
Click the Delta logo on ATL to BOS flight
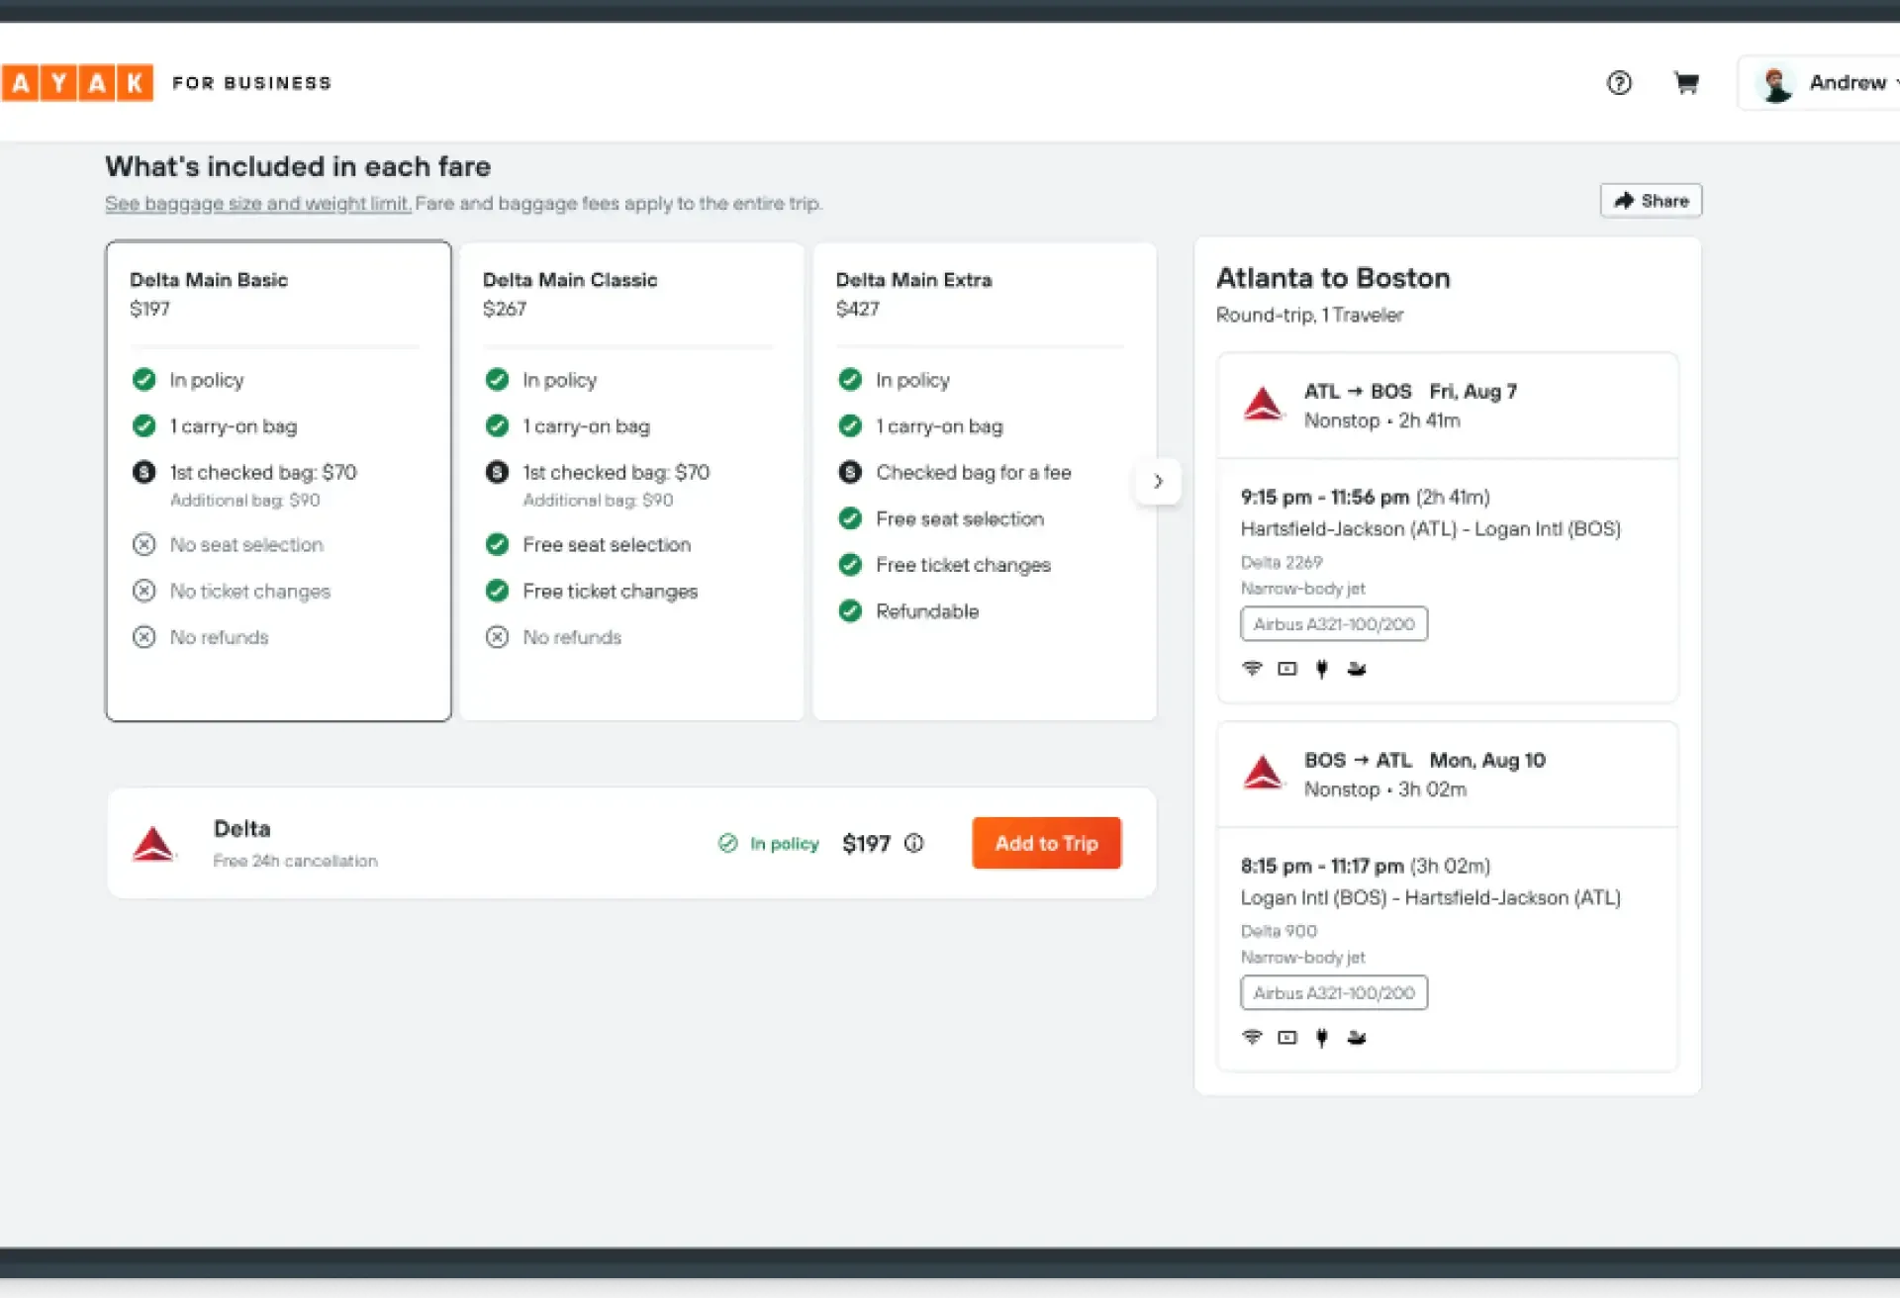click(1263, 405)
